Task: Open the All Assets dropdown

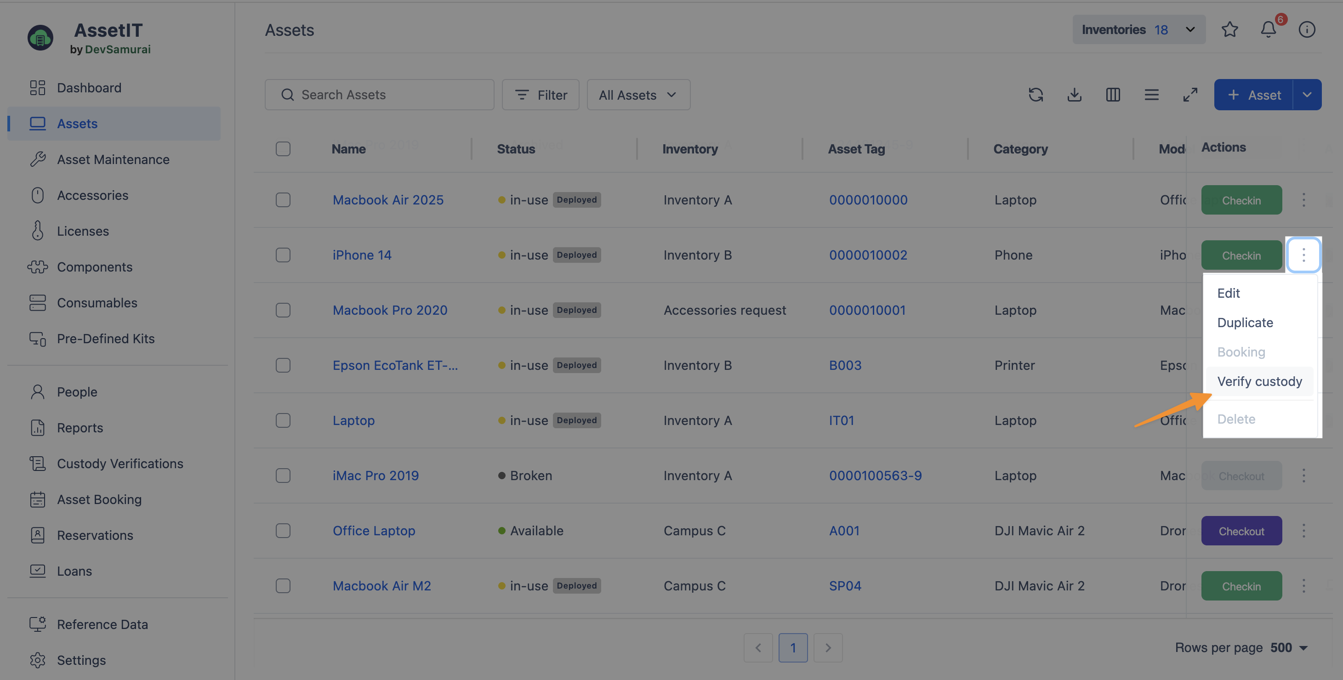Action: pyautogui.click(x=638, y=95)
